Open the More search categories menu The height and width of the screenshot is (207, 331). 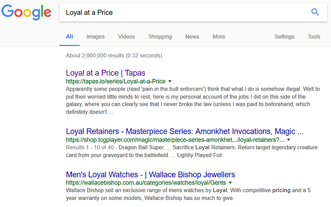pos(219,37)
